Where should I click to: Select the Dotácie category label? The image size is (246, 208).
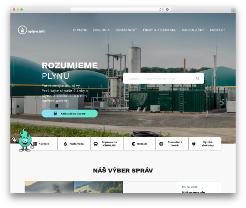(x=142, y=144)
